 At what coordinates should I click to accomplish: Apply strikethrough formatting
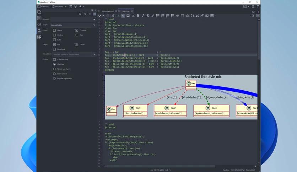[x=148, y=16]
